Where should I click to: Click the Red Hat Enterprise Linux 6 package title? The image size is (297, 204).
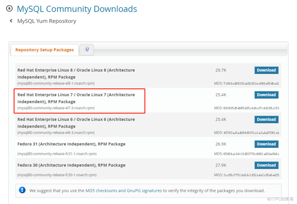click(76, 123)
